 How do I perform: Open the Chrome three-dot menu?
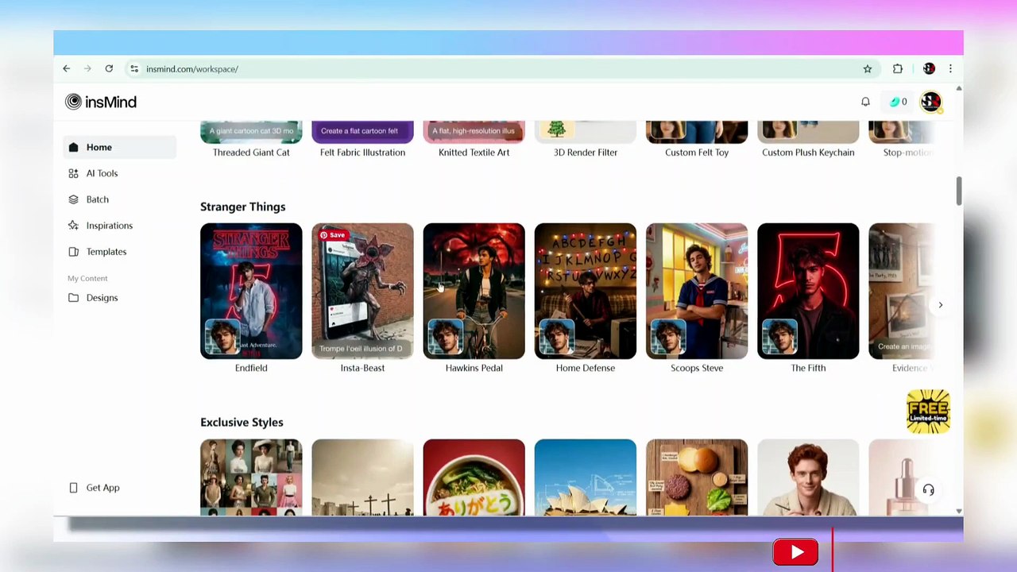950,69
